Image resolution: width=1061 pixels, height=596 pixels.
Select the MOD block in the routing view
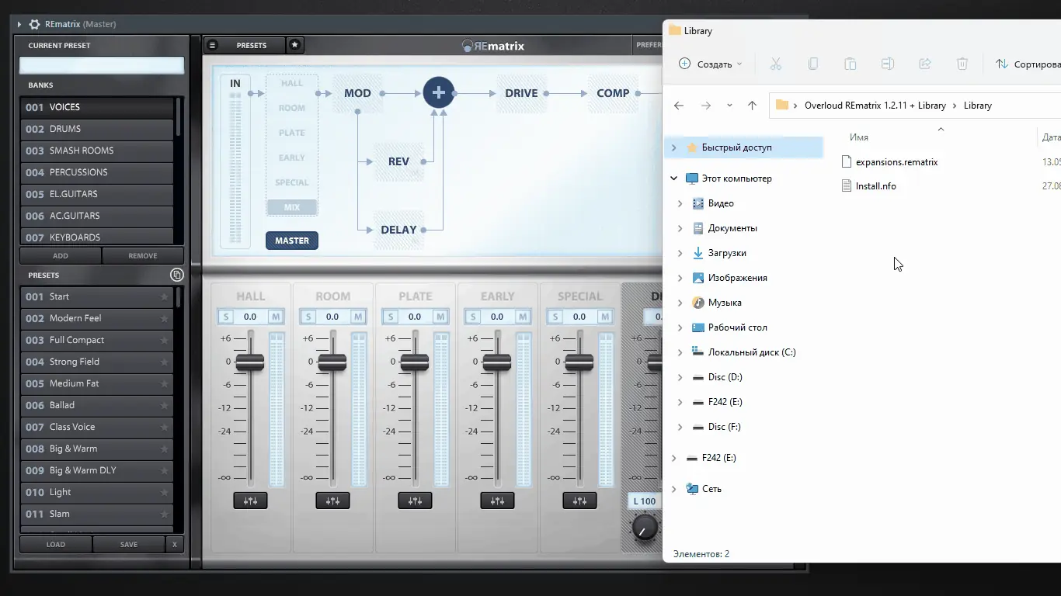357,92
